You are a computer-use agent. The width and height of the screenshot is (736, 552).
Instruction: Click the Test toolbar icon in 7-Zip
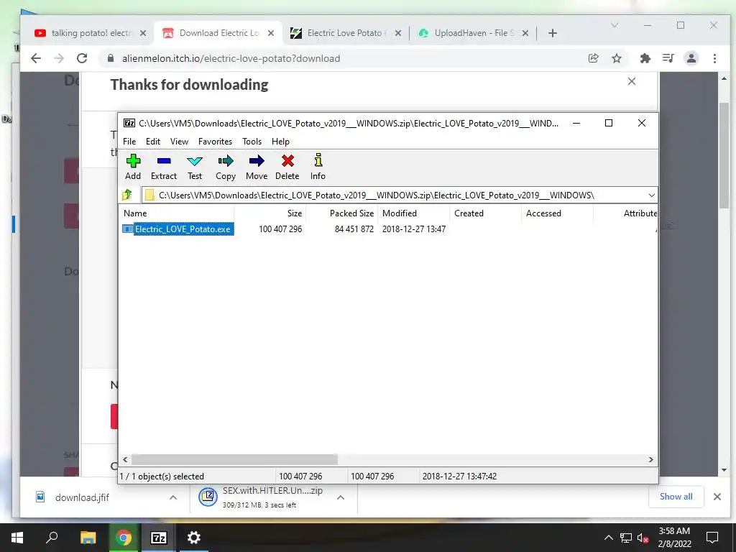pyautogui.click(x=195, y=167)
